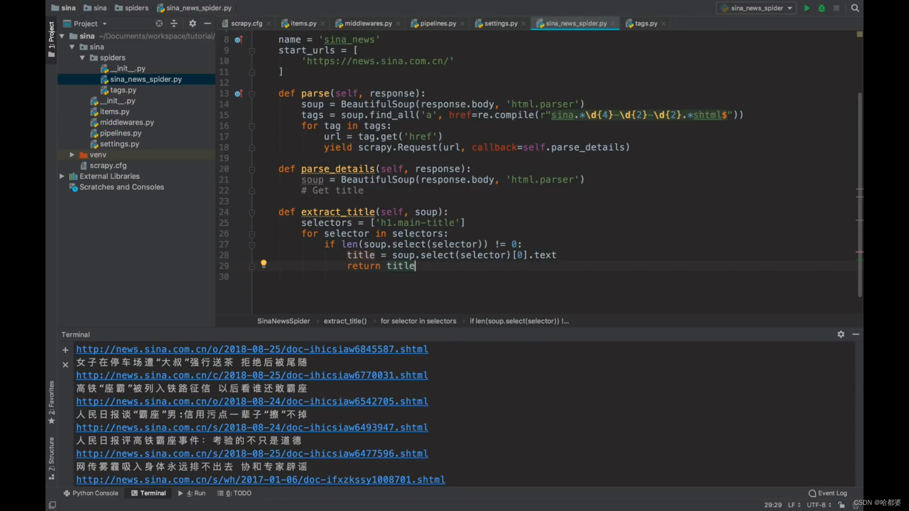Click the intention lightbulb icon
The image size is (909, 511).
click(x=264, y=264)
